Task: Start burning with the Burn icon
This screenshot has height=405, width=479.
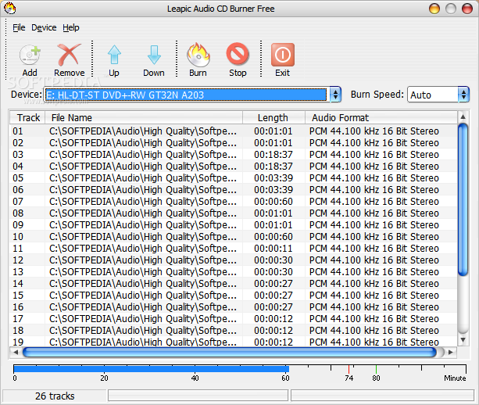Action: (198, 55)
